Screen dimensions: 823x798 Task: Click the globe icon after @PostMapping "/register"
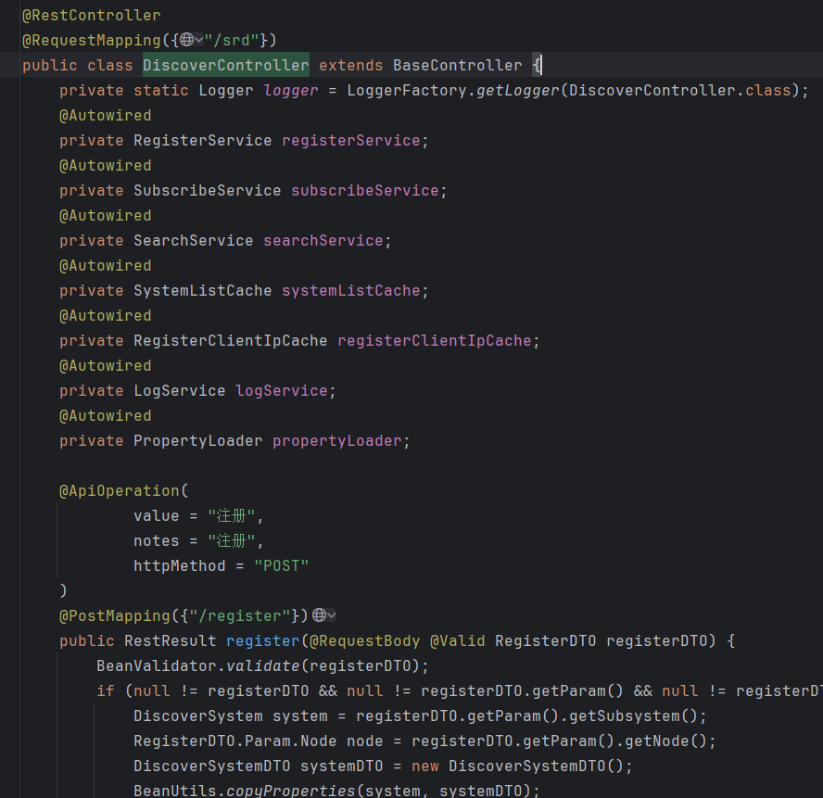point(319,614)
